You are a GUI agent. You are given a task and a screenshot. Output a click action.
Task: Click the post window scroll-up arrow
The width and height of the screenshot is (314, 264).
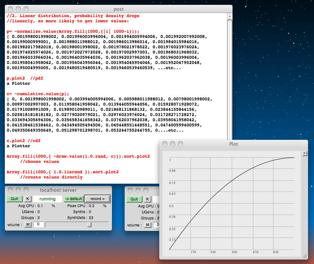(x=230, y=16)
